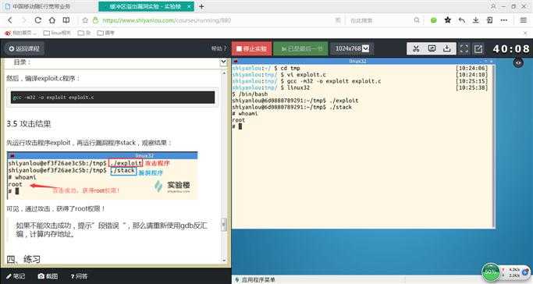Open the linux bookmark folder
Image resolution: width=533 pixels, height=284 pixels.
pyautogui.click(x=57, y=33)
